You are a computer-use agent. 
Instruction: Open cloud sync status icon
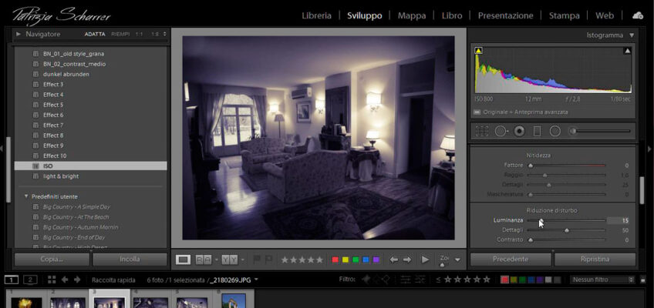(x=638, y=16)
